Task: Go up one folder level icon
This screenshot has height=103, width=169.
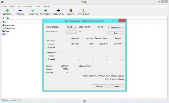Action: (x=3, y=18)
